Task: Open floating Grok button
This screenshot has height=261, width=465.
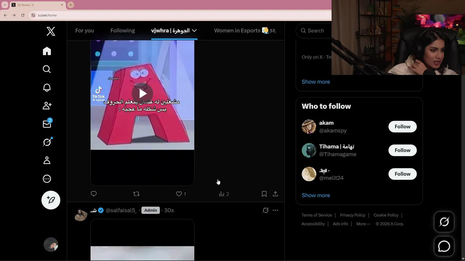Action: point(444,222)
